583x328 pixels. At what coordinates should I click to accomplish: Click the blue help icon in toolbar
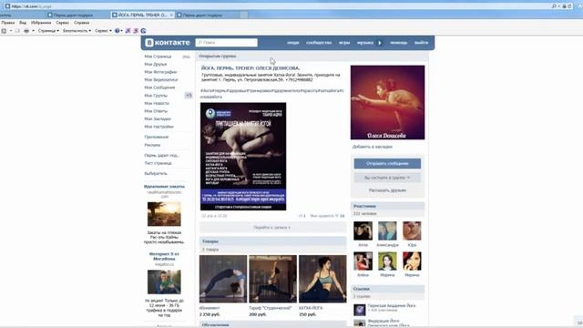[118, 31]
